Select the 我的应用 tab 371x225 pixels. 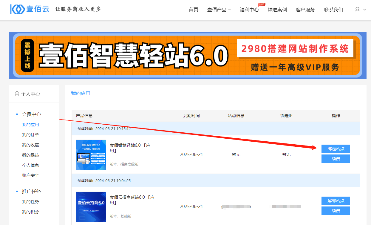tap(81, 93)
